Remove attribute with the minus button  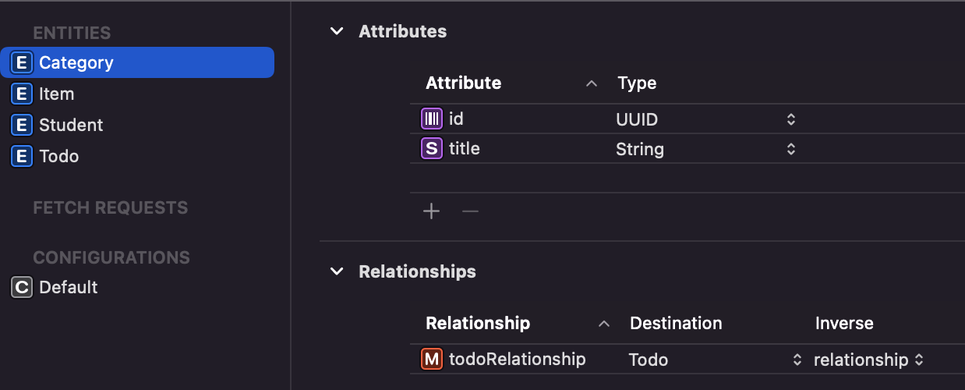coord(470,211)
